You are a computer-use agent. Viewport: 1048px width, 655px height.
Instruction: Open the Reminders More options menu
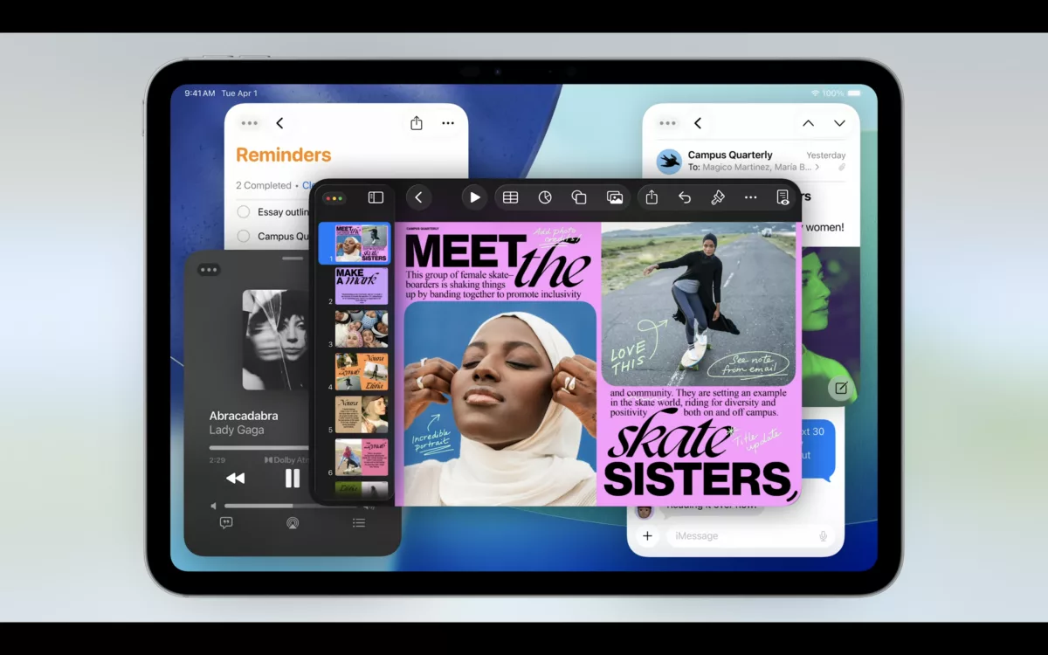coord(448,123)
